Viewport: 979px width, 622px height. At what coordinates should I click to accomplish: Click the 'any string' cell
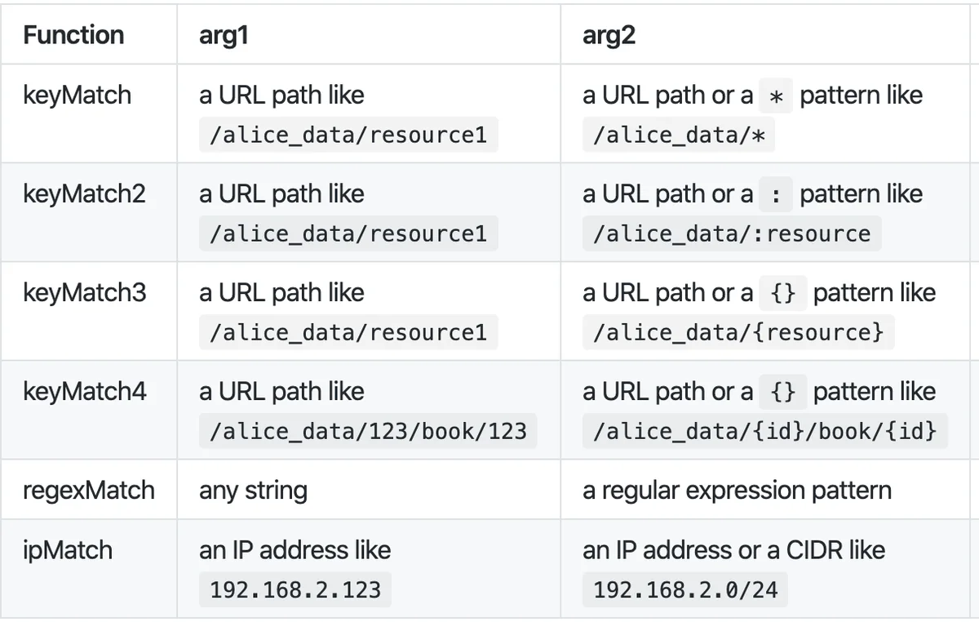point(253,490)
